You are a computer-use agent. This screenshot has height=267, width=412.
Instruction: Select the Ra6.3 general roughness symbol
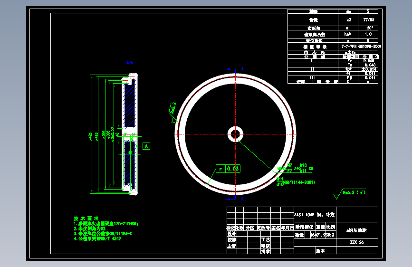(x=349, y=194)
